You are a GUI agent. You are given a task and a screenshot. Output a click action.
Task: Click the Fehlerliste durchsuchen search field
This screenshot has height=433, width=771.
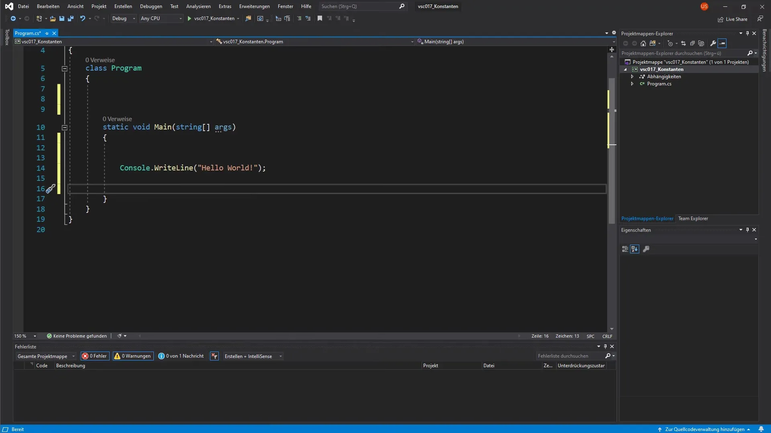[x=571, y=356]
